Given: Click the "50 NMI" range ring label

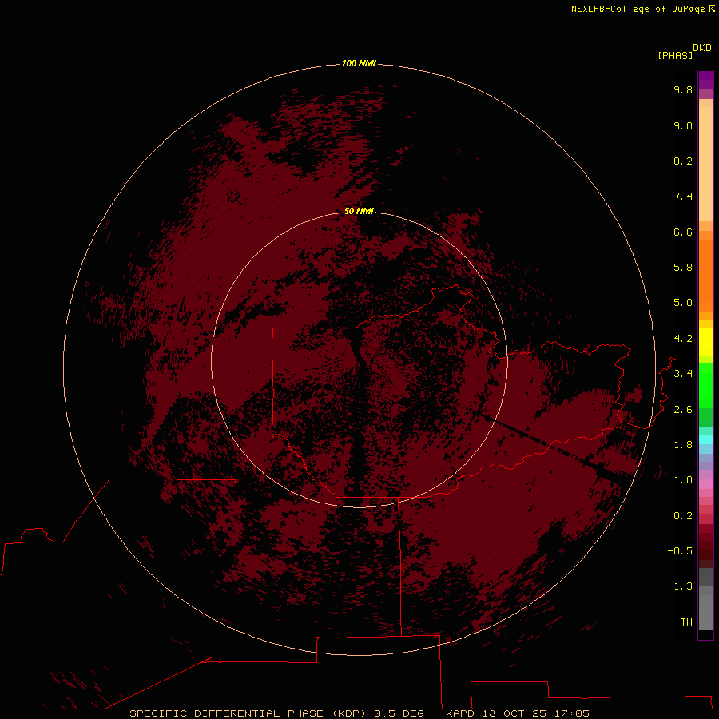Looking at the screenshot, I should (359, 211).
